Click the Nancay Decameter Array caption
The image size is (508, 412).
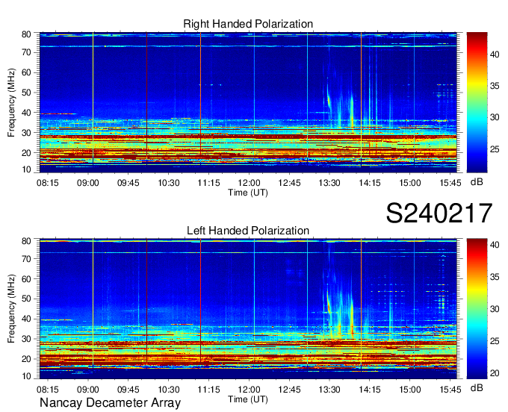(110, 403)
